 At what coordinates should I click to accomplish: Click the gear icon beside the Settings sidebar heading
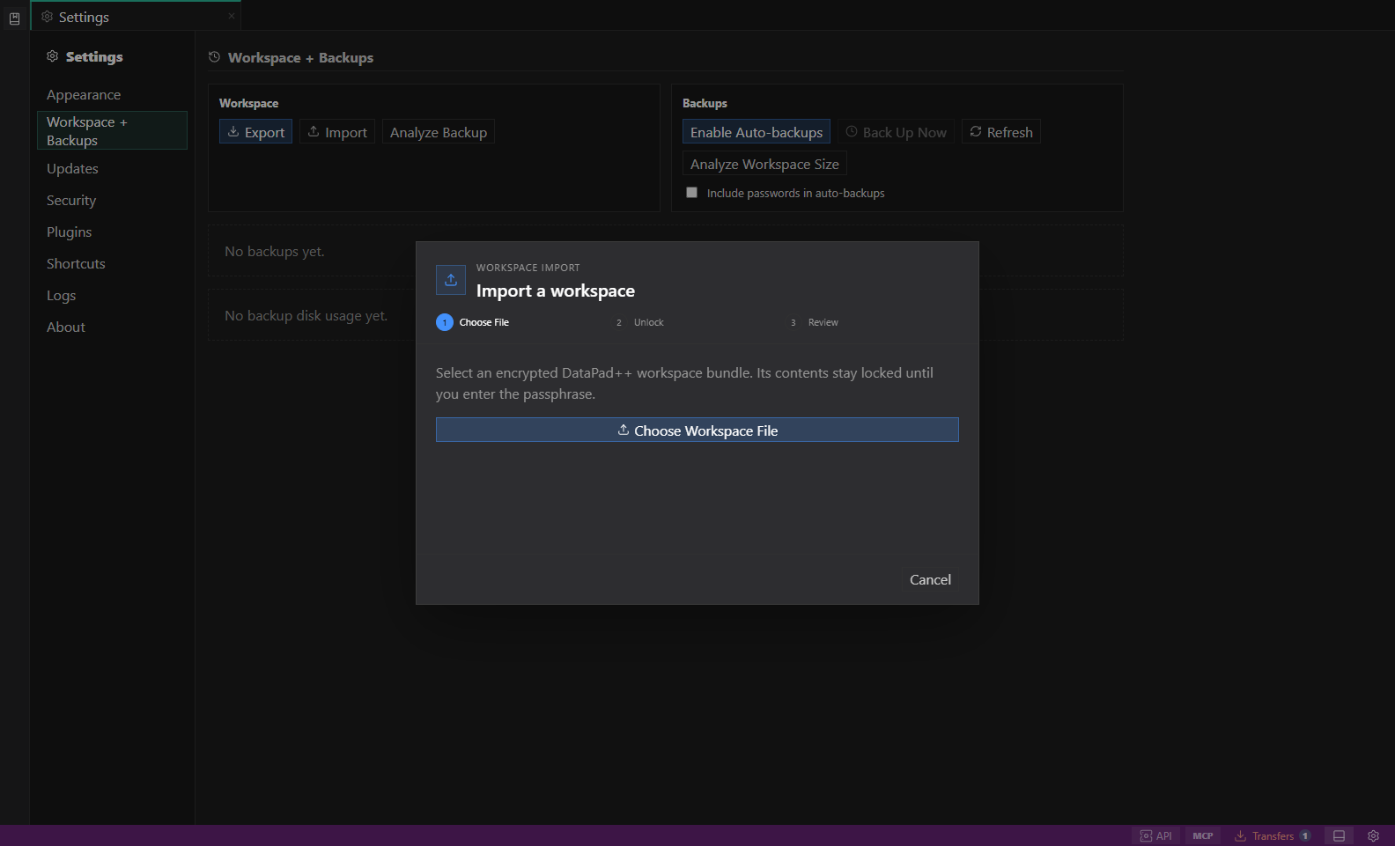pyautogui.click(x=53, y=56)
